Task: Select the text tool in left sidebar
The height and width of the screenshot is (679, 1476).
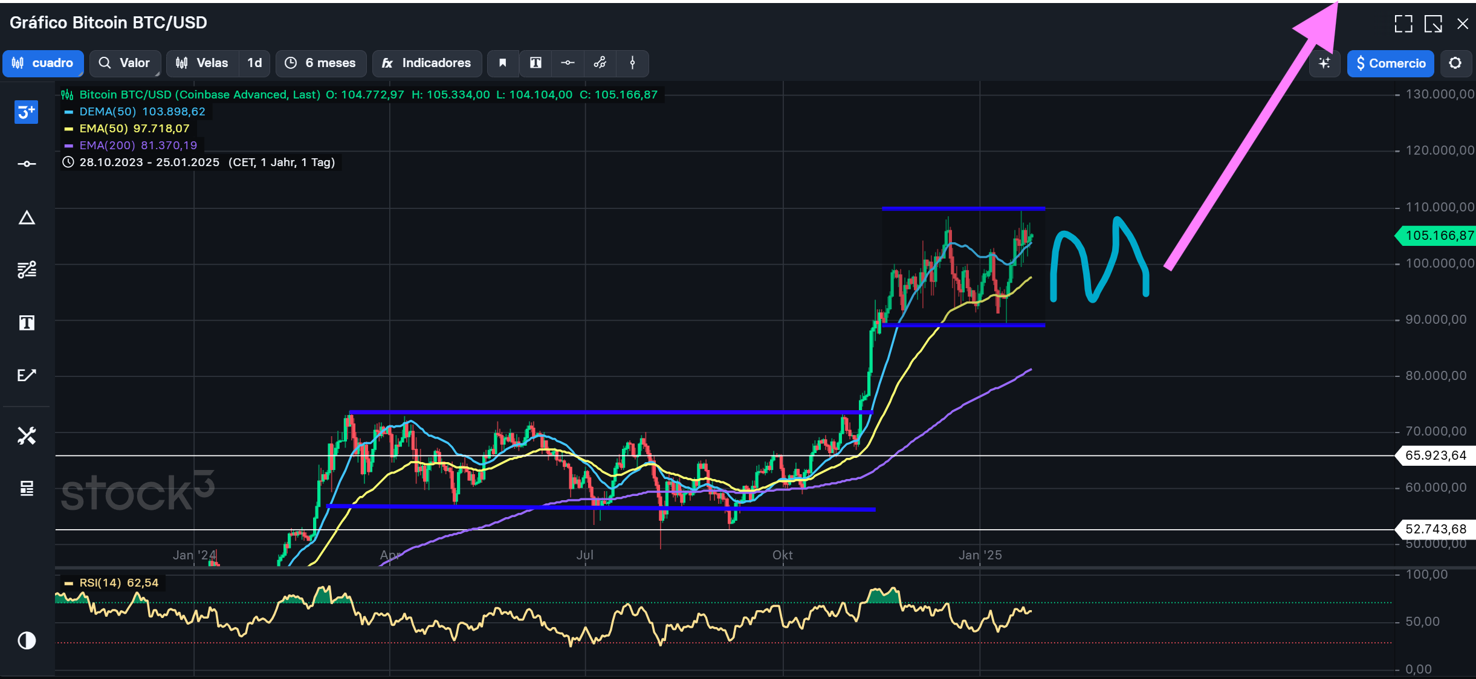Action: (27, 323)
